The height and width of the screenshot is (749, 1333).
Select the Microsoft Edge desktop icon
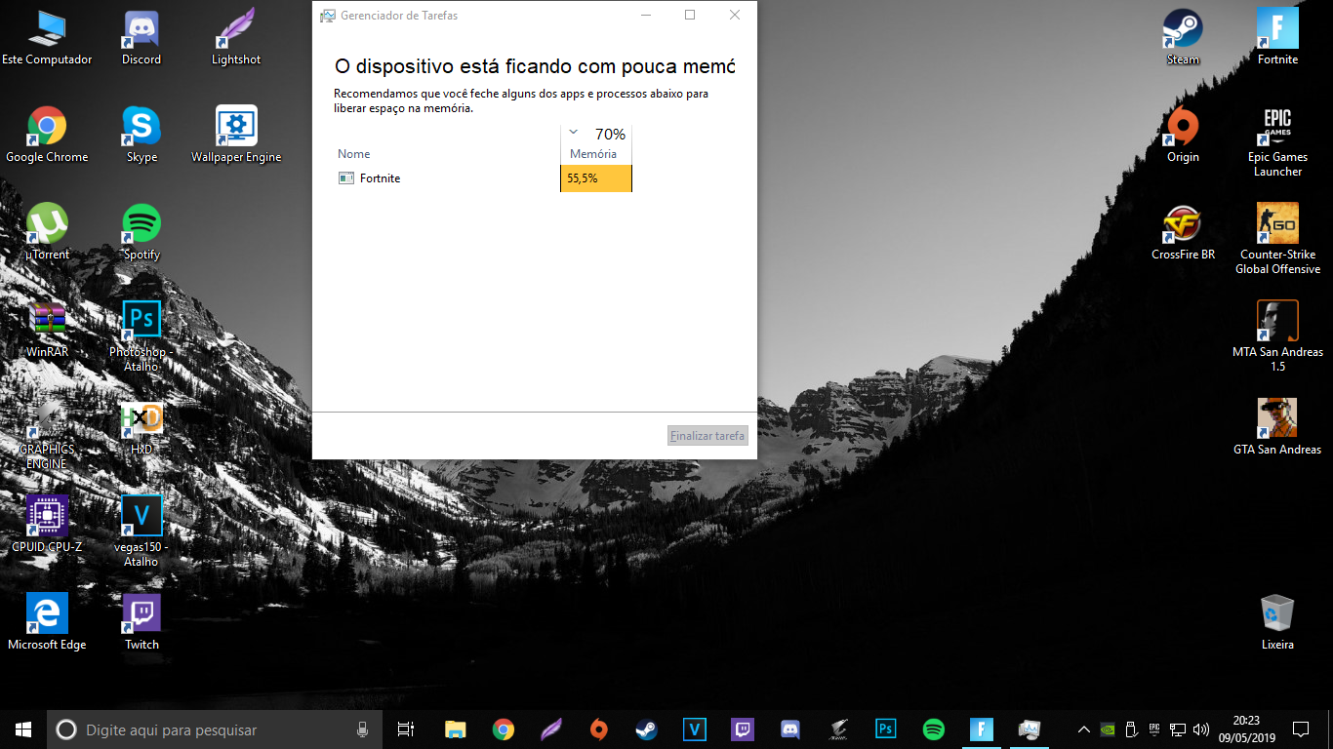pos(47,622)
